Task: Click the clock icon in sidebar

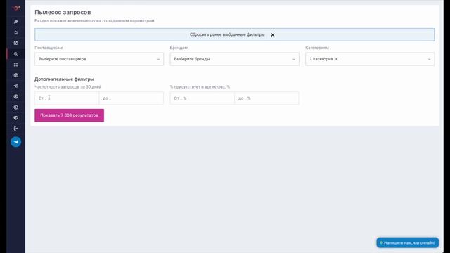Action: [15, 108]
